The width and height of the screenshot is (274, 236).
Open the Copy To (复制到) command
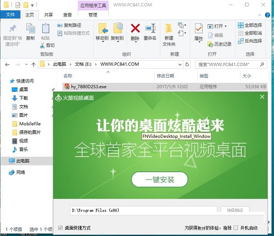[117, 33]
